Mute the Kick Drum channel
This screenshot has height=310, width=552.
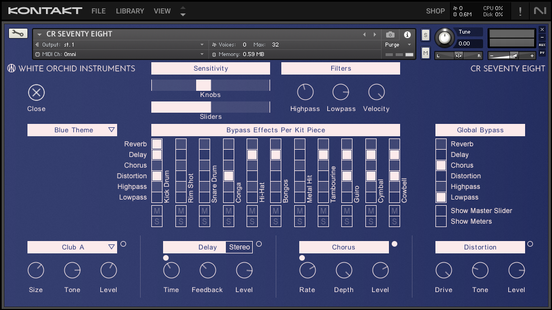157,211
